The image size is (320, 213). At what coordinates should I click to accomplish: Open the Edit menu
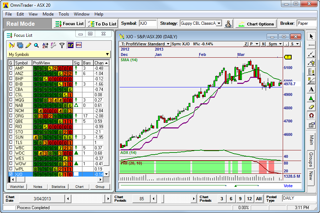20,14
